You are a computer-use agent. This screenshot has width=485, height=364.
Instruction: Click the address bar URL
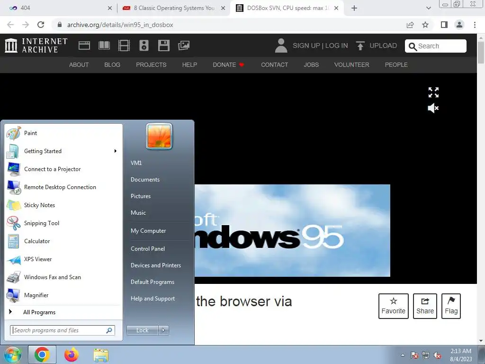[120, 25]
